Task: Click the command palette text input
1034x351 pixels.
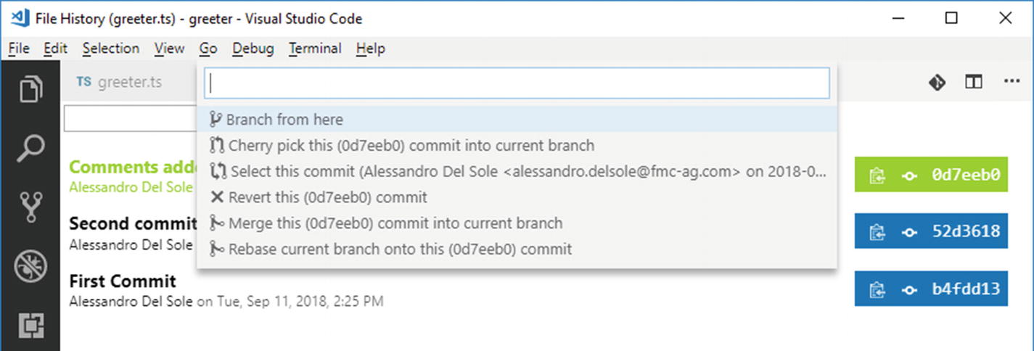Action: [517, 83]
